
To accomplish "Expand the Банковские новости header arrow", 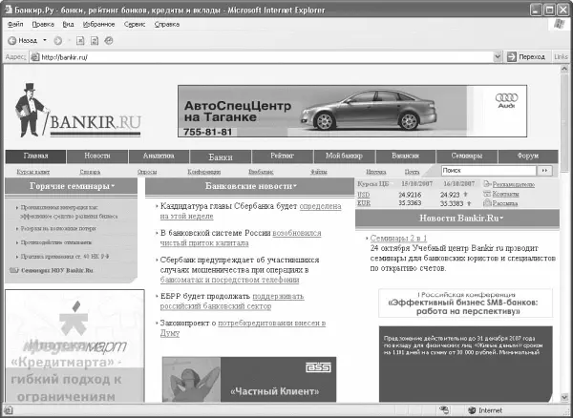I will [295, 186].
